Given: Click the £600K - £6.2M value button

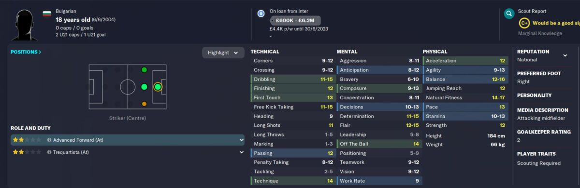Looking at the screenshot, I should click(295, 21).
